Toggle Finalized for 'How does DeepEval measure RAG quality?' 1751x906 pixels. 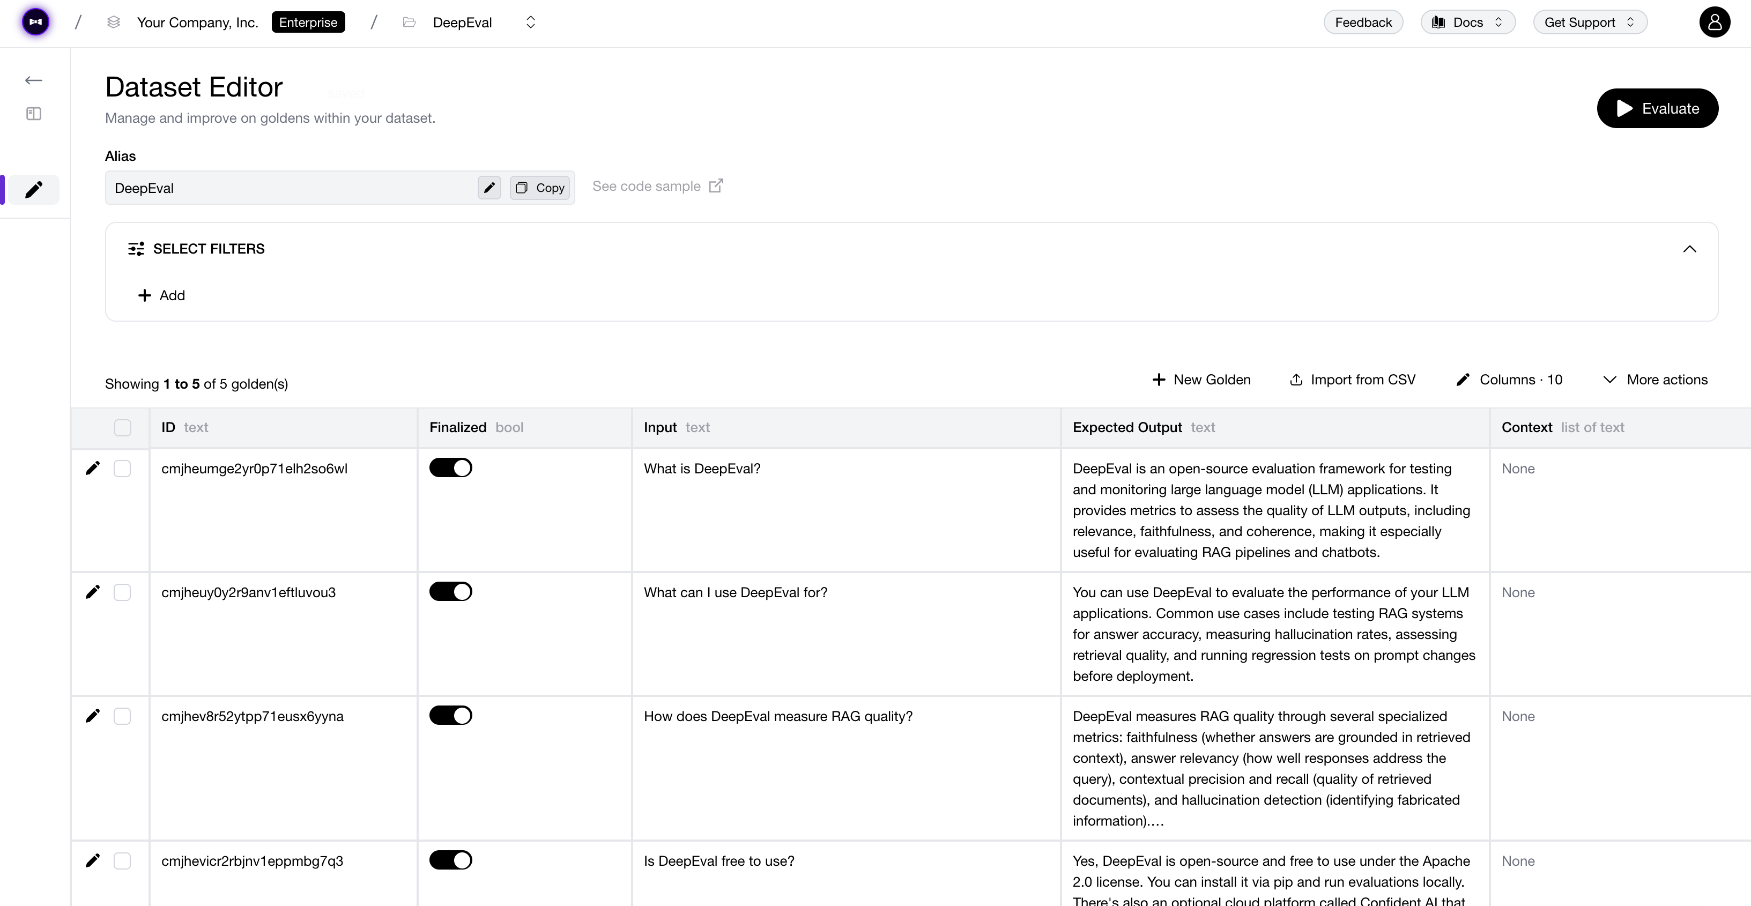tap(451, 715)
